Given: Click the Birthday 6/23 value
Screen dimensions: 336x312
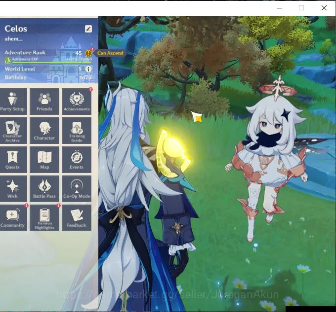Looking at the screenshot, I should [85, 77].
